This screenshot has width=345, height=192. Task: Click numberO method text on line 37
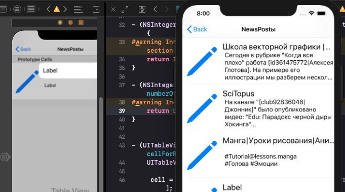161,94
